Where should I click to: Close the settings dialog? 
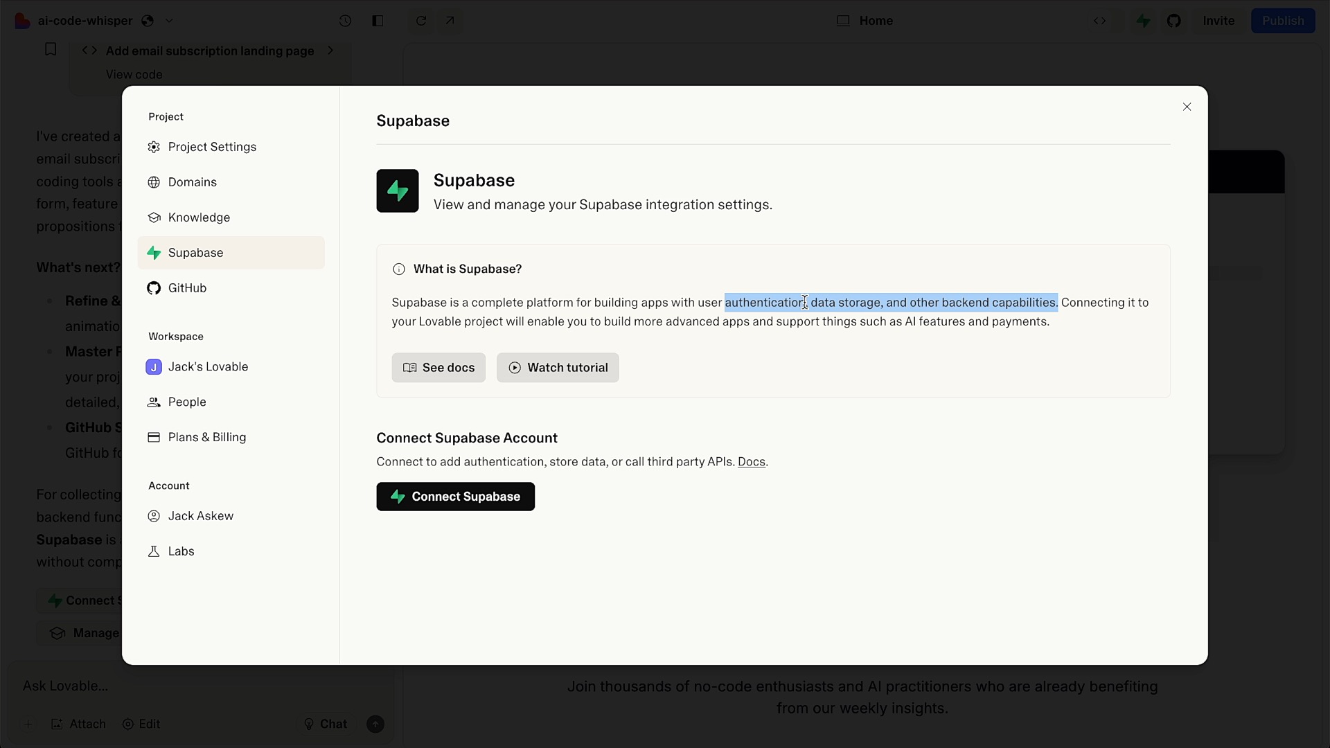[x=1187, y=107]
